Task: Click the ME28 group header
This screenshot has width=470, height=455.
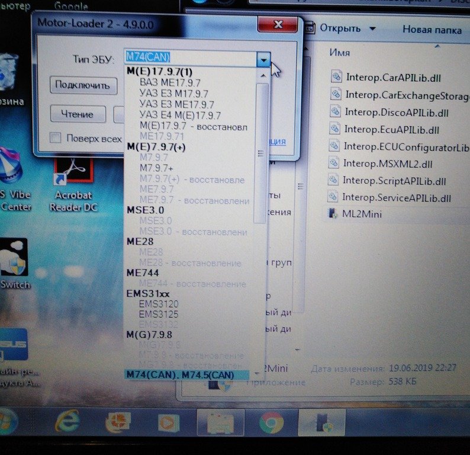Action: pos(140,242)
